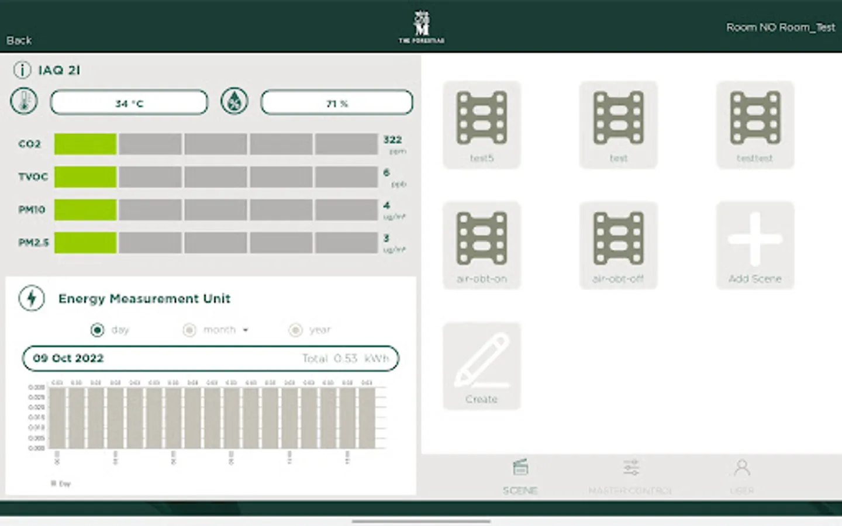Activate the test5 scene
Image resolution: width=842 pixels, height=526 pixels.
point(482,125)
